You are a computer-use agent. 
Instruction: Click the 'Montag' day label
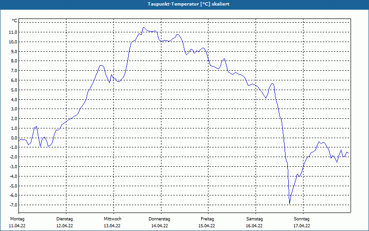18,219
